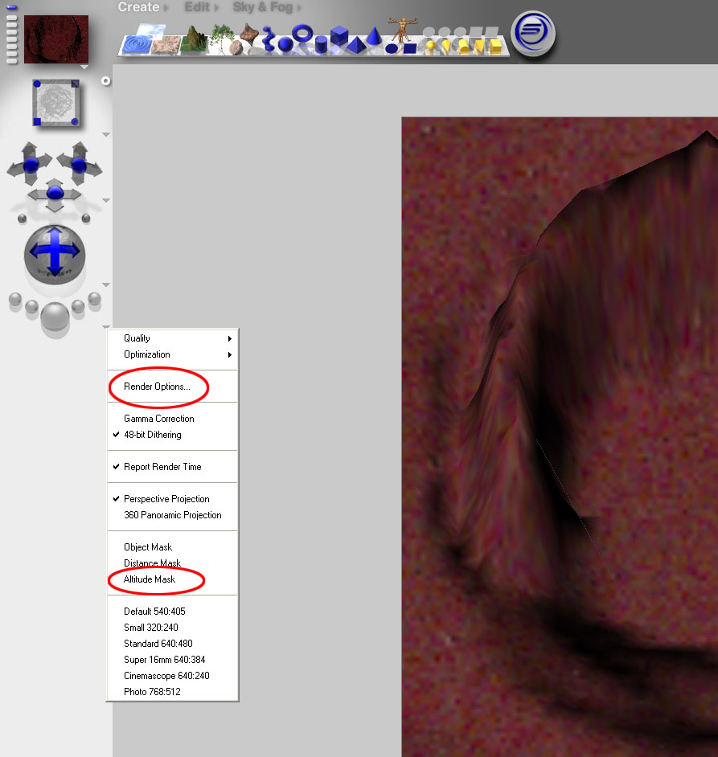Select the blue active memory dot
Image resolution: width=718 pixels, height=757 pixels.
coord(11,8)
